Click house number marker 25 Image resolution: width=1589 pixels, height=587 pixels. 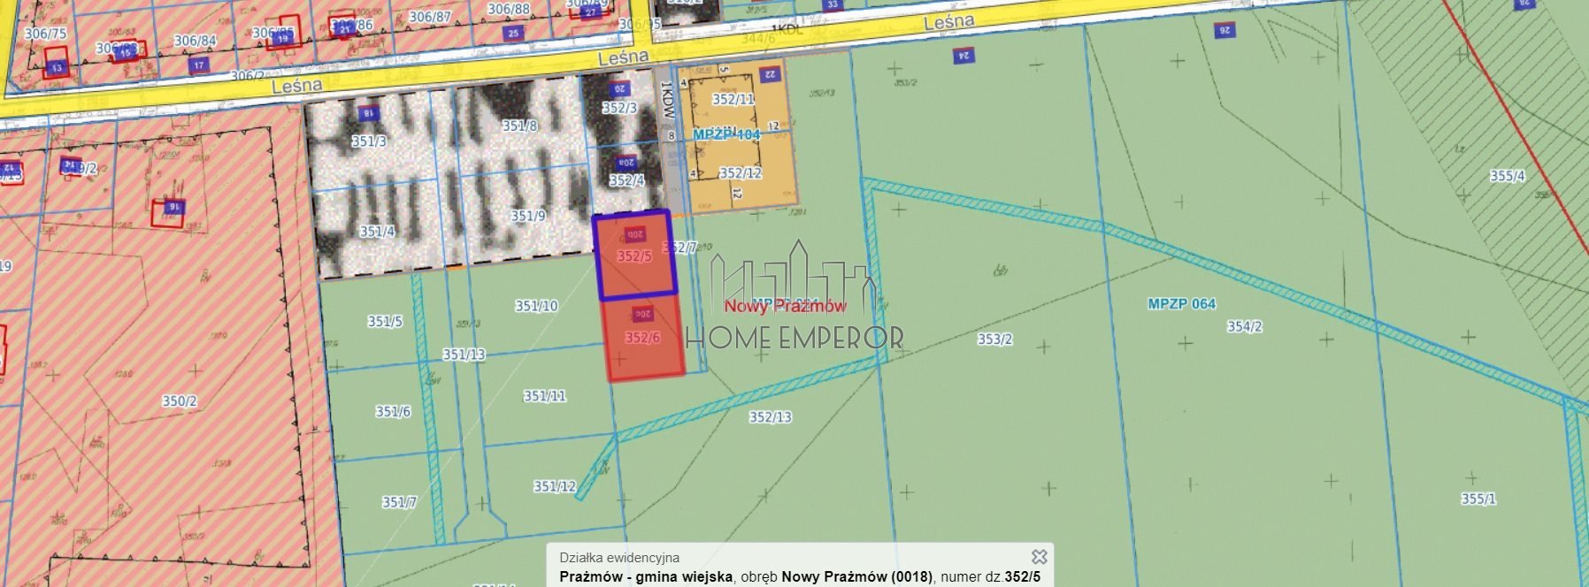(x=513, y=34)
